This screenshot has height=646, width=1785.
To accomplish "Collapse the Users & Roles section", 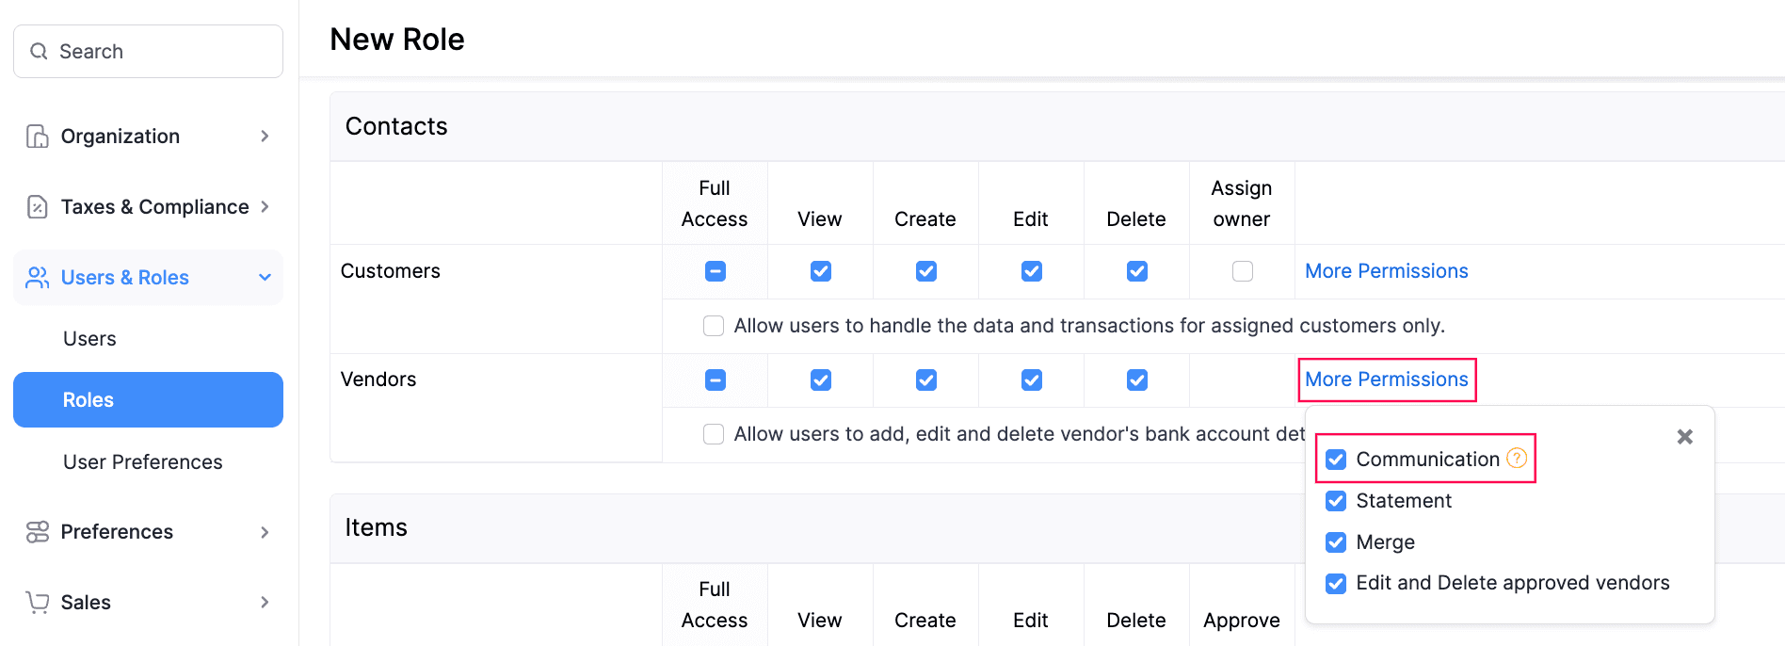I will [x=265, y=278].
